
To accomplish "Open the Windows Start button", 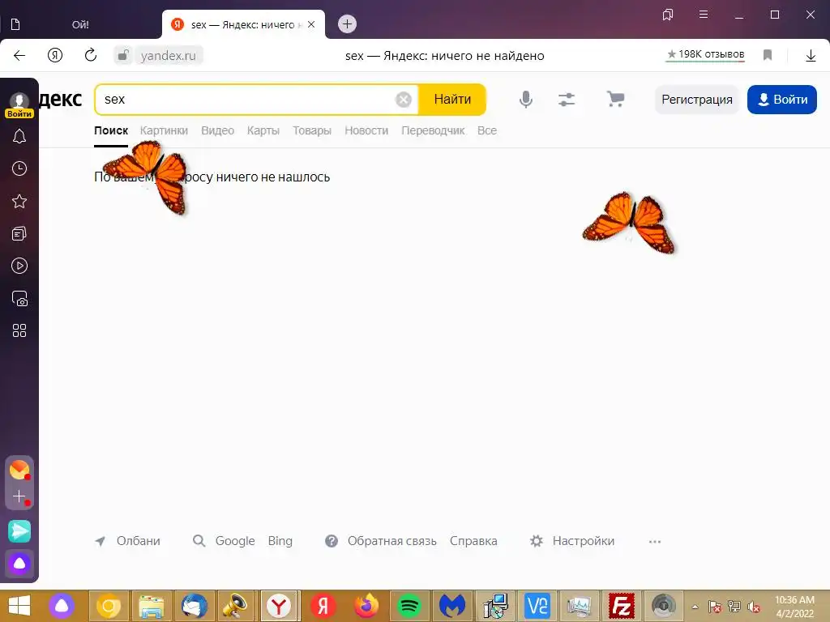I will pyautogui.click(x=19, y=606).
